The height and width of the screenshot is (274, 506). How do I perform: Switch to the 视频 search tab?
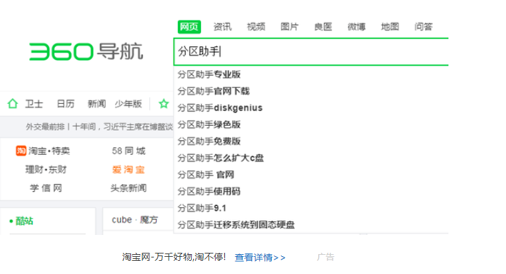point(256,27)
